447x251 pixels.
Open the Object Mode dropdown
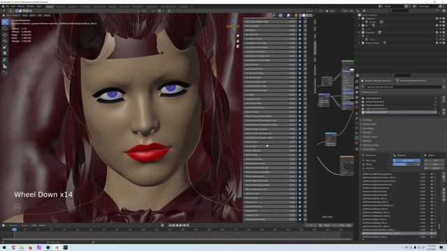click(x=12, y=15)
